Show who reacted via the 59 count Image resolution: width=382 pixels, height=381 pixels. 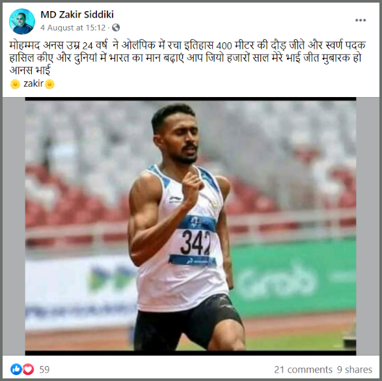pos(44,369)
